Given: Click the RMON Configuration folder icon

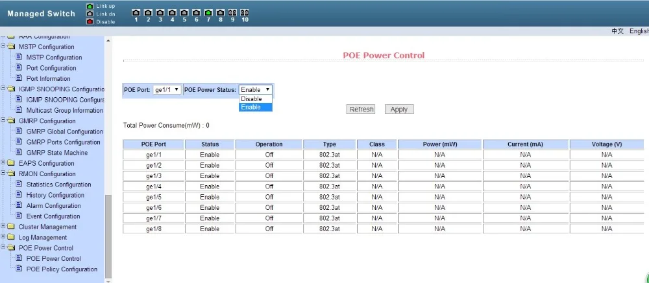Looking at the screenshot, I should point(11,174).
